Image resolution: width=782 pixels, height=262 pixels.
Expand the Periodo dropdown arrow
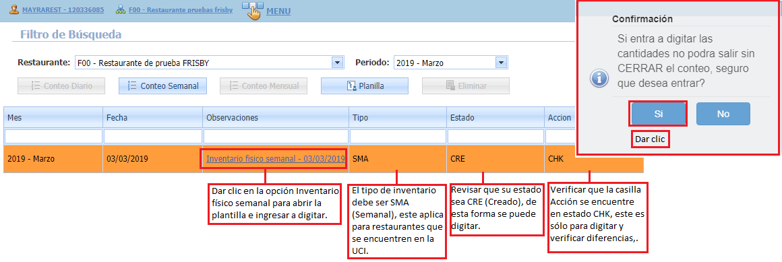point(501,63)
